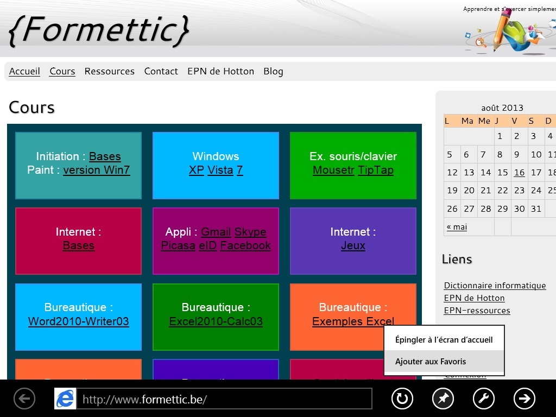Viewport: 556px width, 417px height.
Task: Open the Ressources menu item
Action: pos(110,71)
